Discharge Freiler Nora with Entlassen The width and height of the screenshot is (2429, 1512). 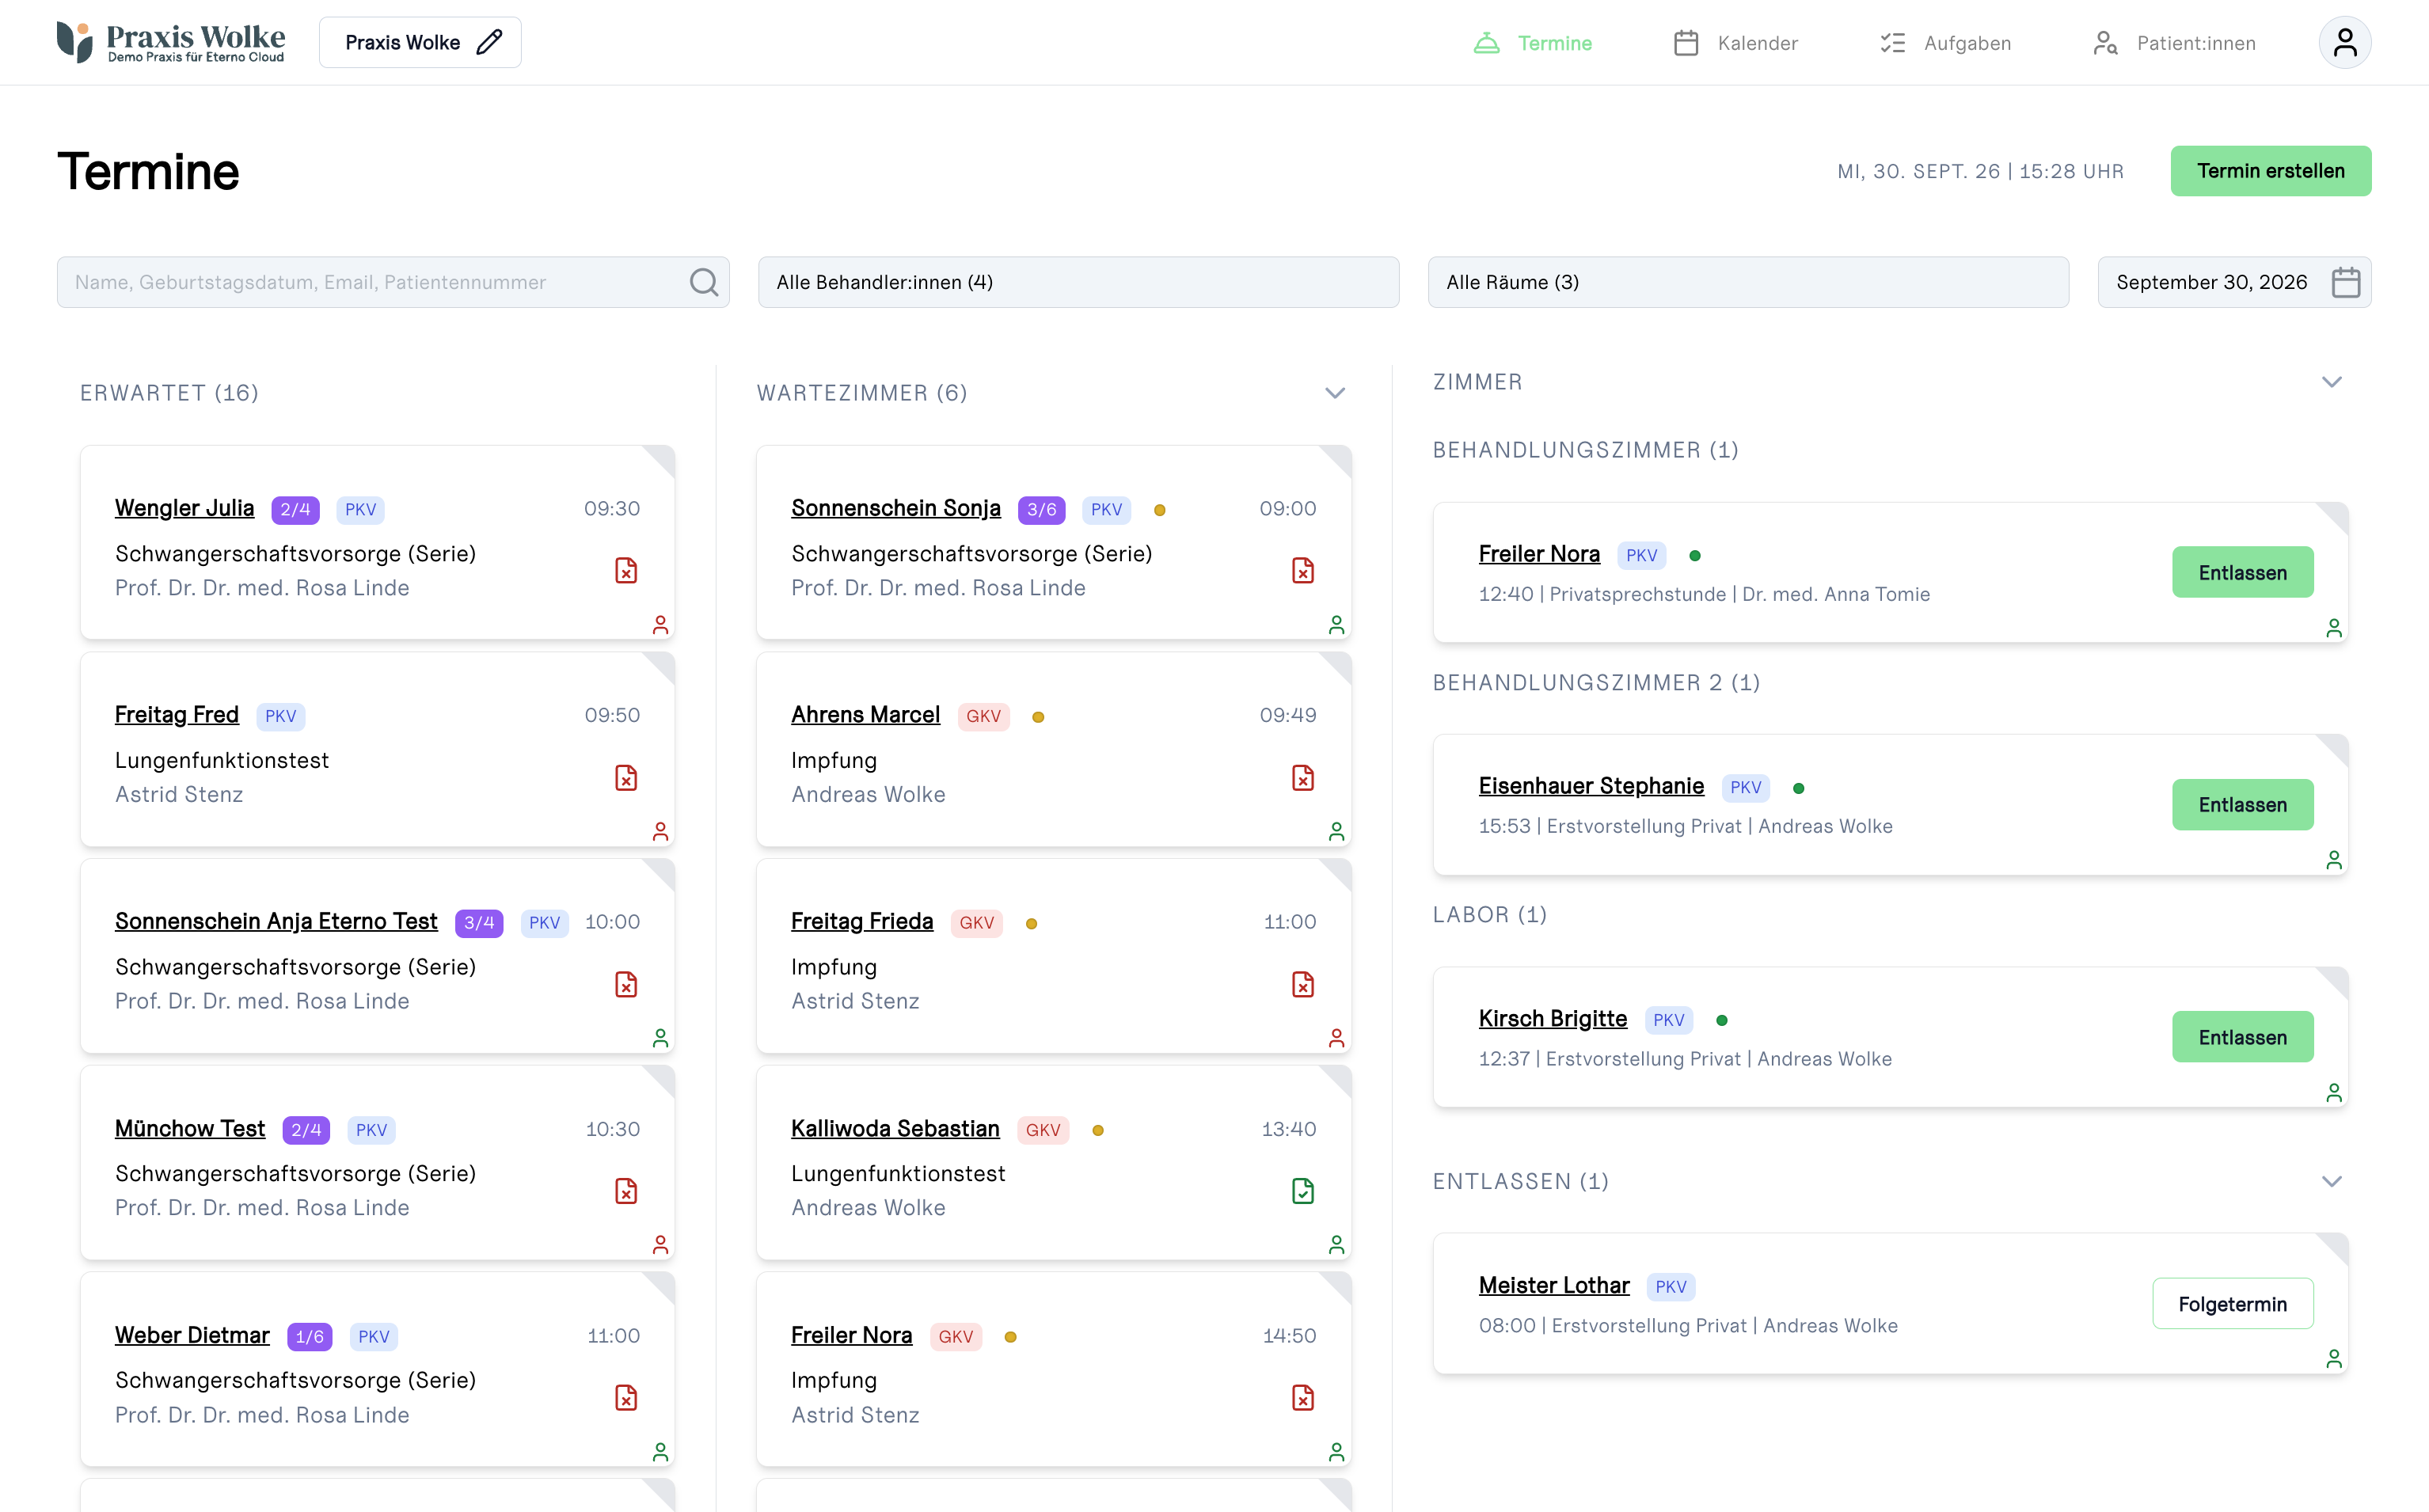[2242, 572]
